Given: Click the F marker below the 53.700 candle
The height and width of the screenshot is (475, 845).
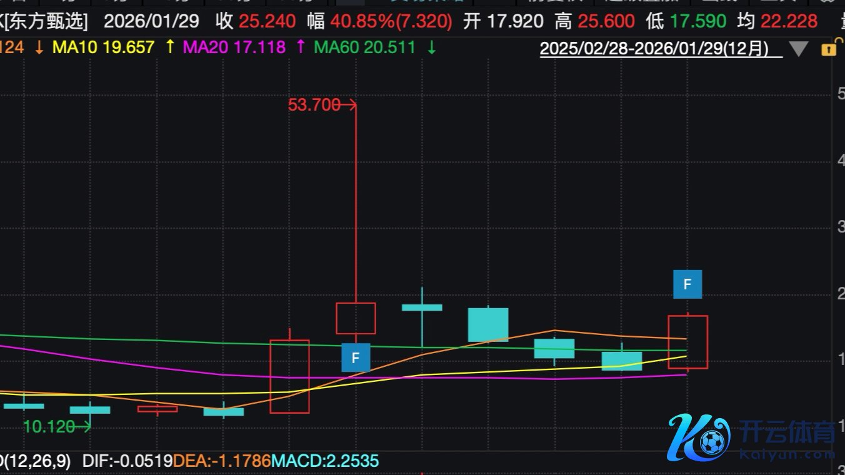Looking at the screenshot, I should click(356, 357).
